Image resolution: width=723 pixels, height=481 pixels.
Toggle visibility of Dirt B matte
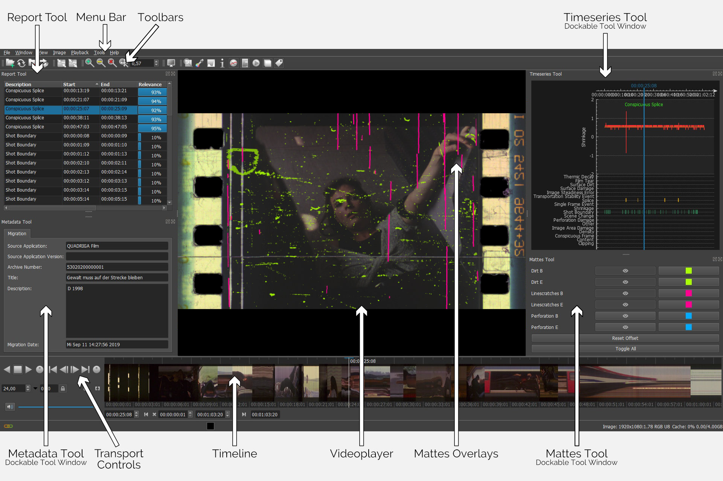[x=625, y=271]
